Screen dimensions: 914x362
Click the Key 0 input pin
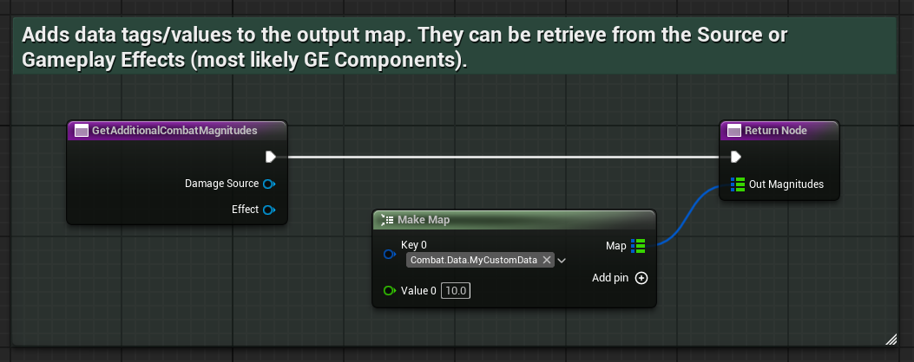tap(389, 255)
